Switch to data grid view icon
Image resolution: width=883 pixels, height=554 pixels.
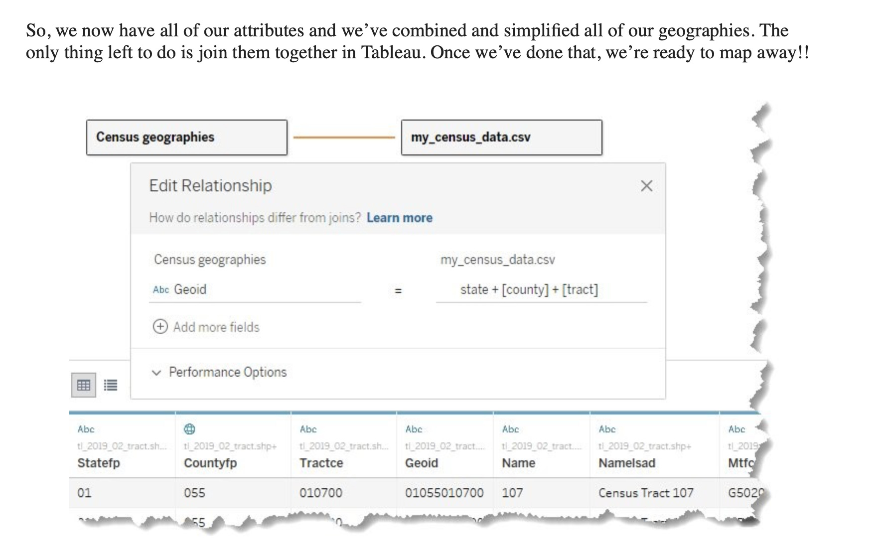(x=84, y=385)
